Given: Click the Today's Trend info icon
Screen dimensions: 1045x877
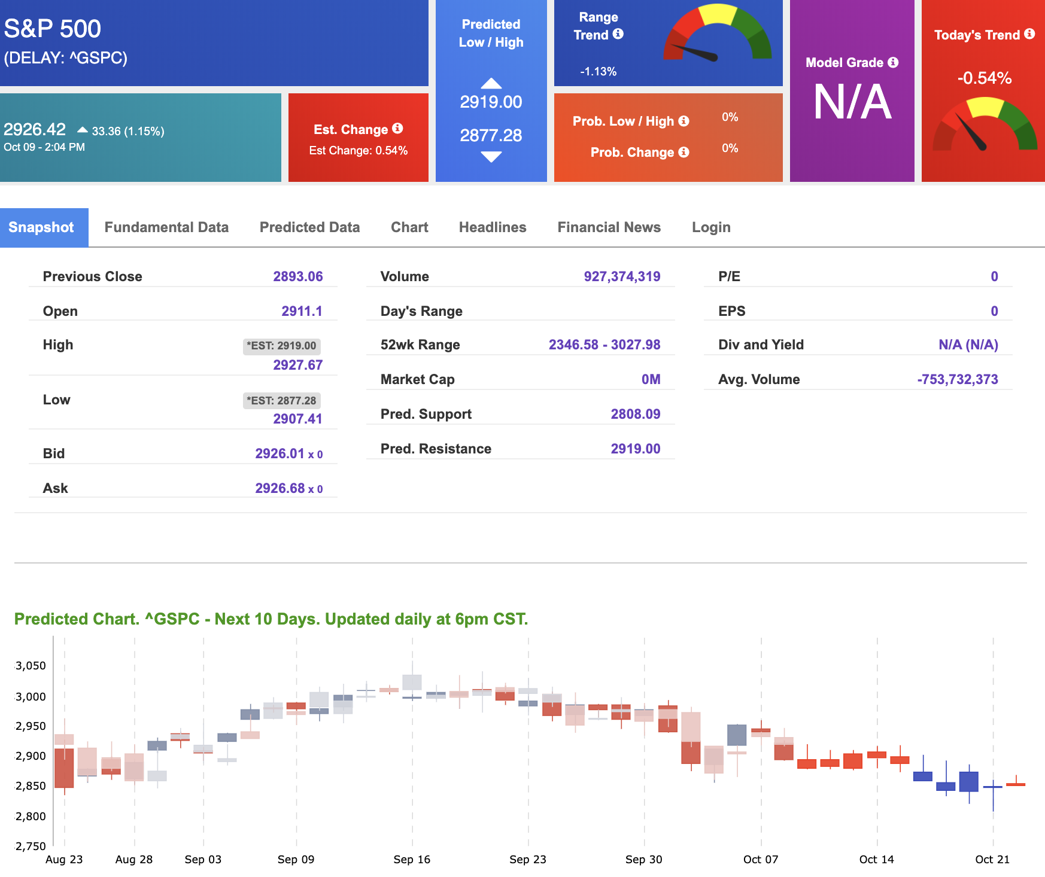Looking at the screenshot, I should [x=1029, y=34].
